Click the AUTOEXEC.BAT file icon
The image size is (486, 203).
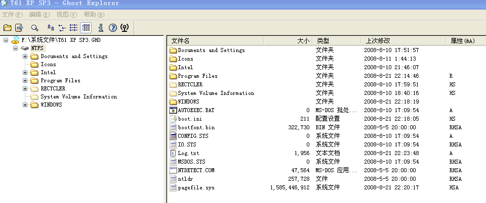(173, 110)
